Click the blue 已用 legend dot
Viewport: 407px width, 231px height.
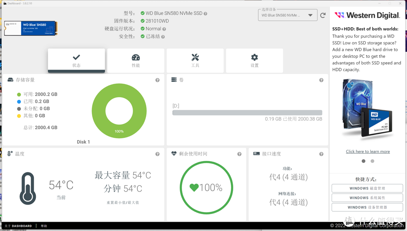pos(19,102)
